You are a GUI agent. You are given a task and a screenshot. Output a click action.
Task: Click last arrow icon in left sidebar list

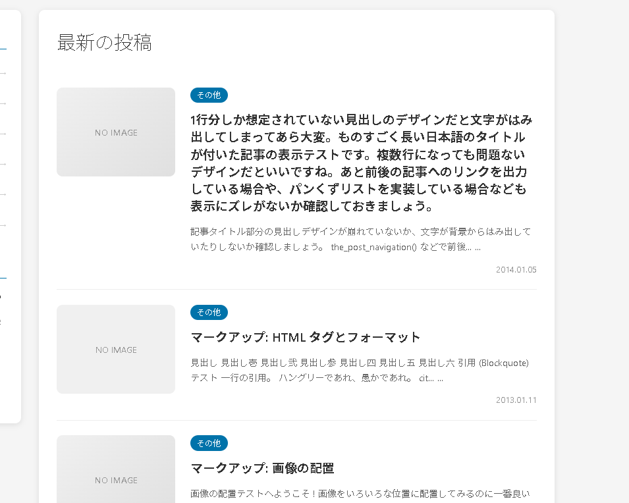(x=3, y=225)
